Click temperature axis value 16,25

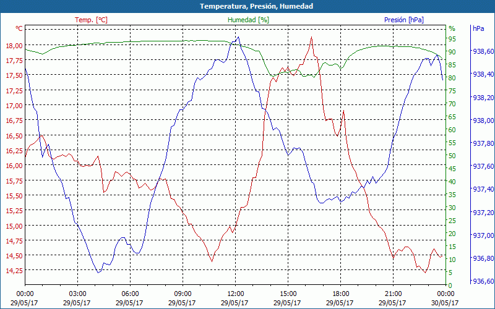[x=14, y=150]
